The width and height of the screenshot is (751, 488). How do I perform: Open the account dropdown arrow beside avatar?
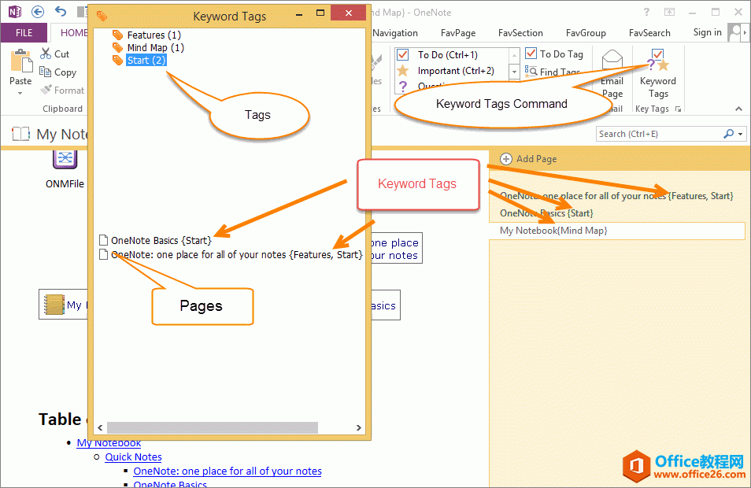[x=744, y=33]
